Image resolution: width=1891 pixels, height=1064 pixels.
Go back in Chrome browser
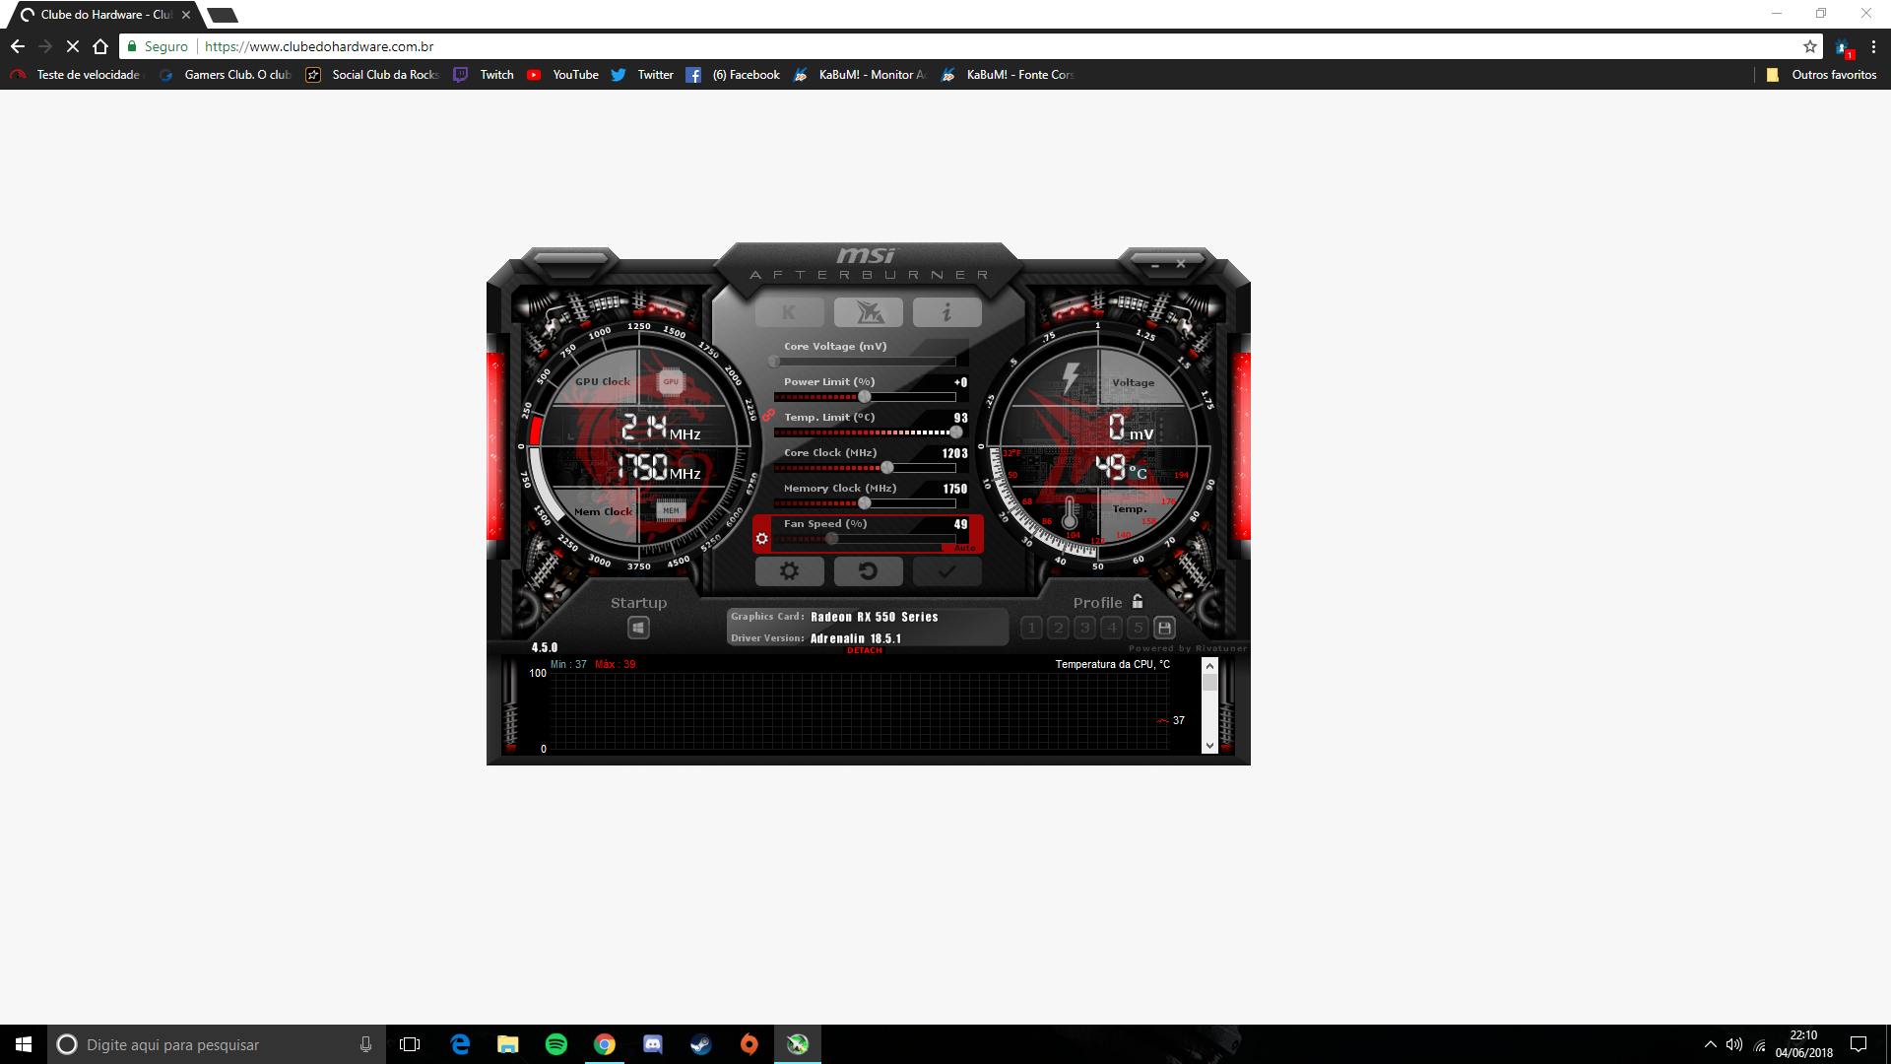18,46
